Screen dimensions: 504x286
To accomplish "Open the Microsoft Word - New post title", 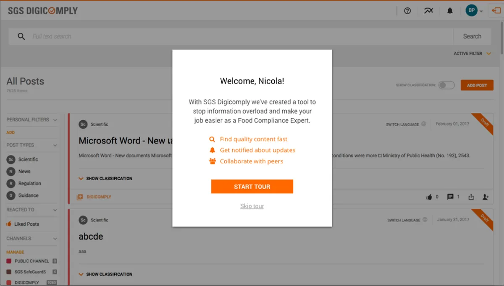I will coord(125,140).
